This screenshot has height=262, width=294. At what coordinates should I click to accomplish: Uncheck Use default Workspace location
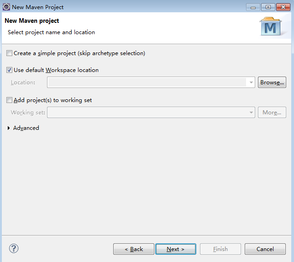tap(9, 70)
